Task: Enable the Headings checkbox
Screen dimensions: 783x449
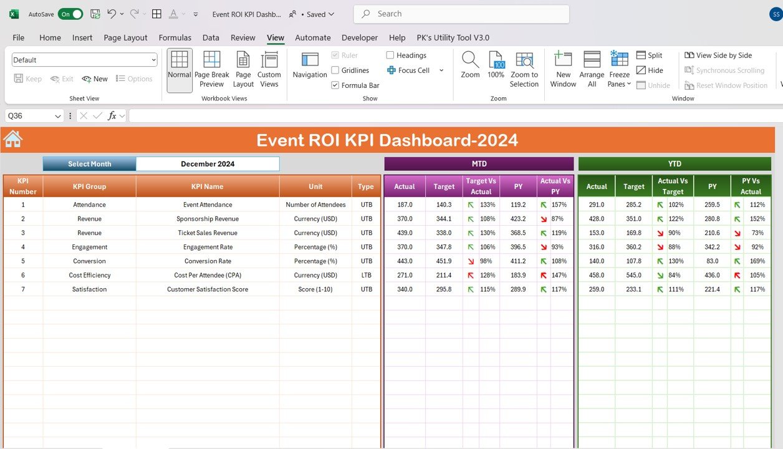Action: pyautogui.click(x=390, y=56)
